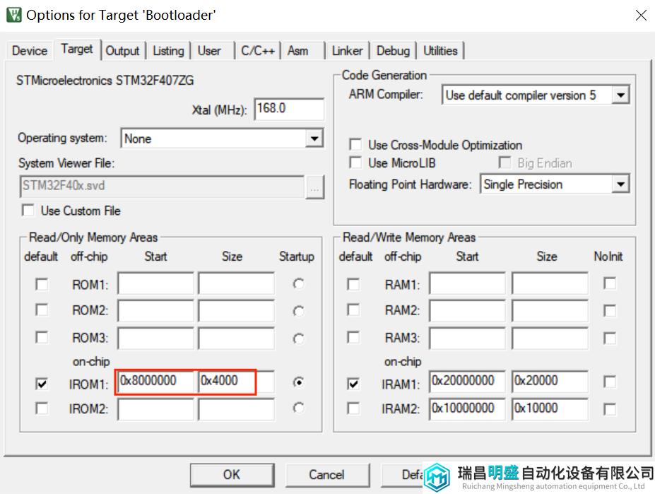This screenshot has width=655, height=494.
Task: Enable NoInit for RAM2
Action: pos(610,310)
